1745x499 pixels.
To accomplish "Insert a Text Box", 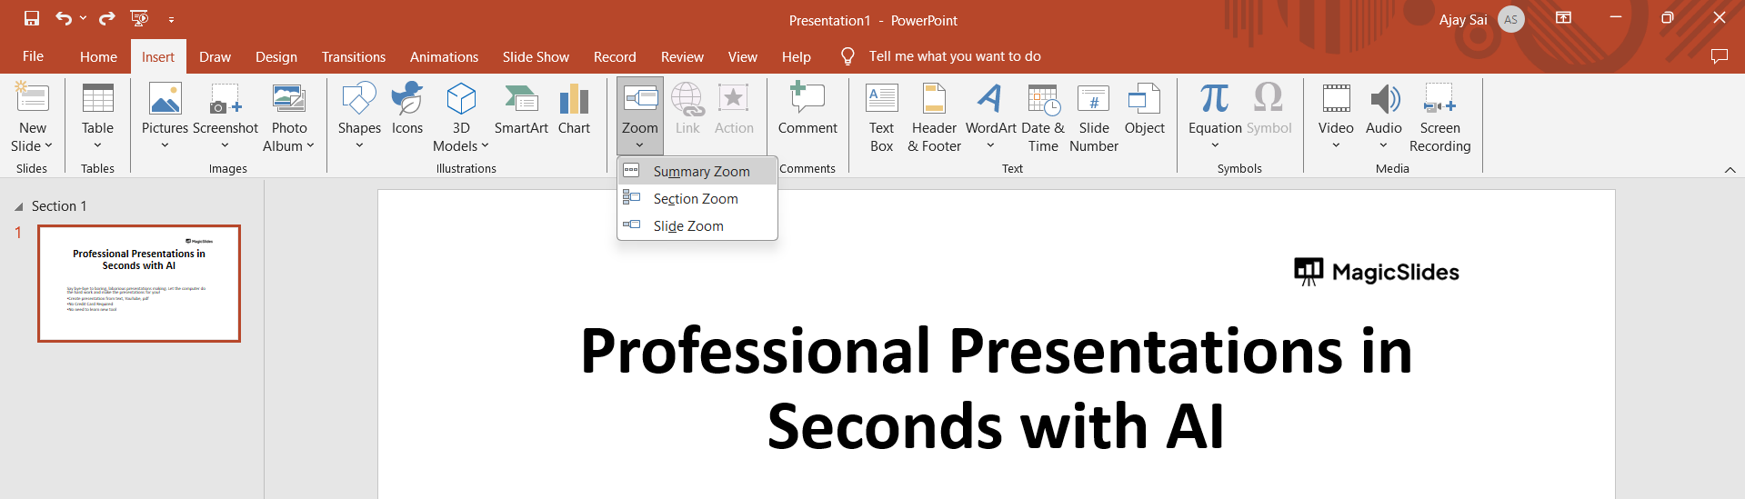I will point(881,116).
